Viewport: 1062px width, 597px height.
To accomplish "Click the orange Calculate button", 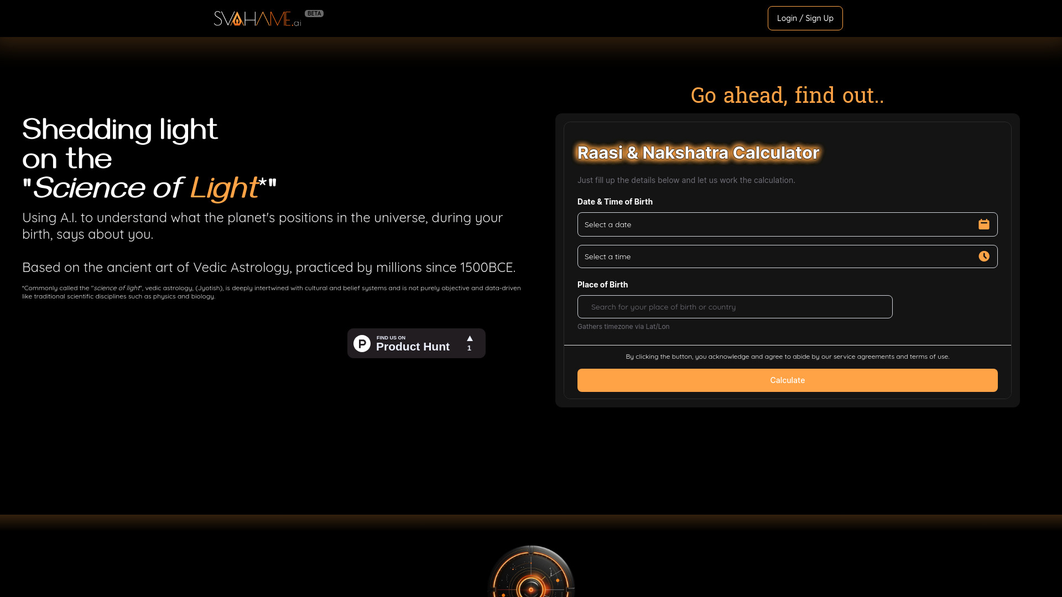I will coord(787,380).
